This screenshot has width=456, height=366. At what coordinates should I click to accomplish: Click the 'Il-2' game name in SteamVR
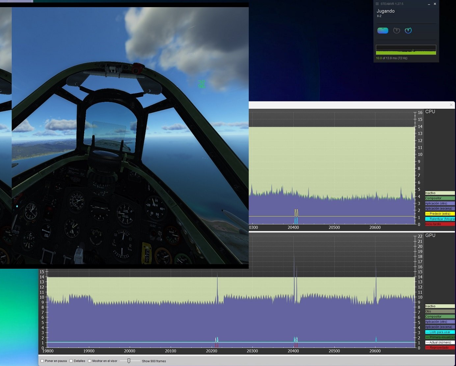pyautogui.click(x=379, y=16)
